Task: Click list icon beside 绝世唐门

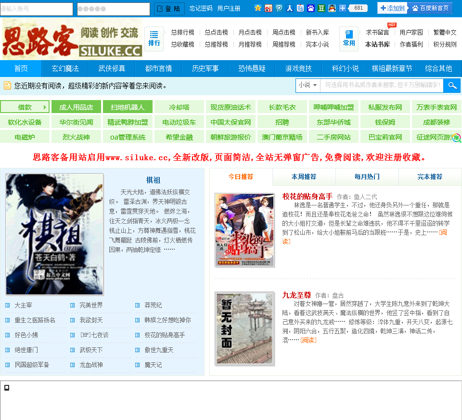Action: [x=8, y=350]
